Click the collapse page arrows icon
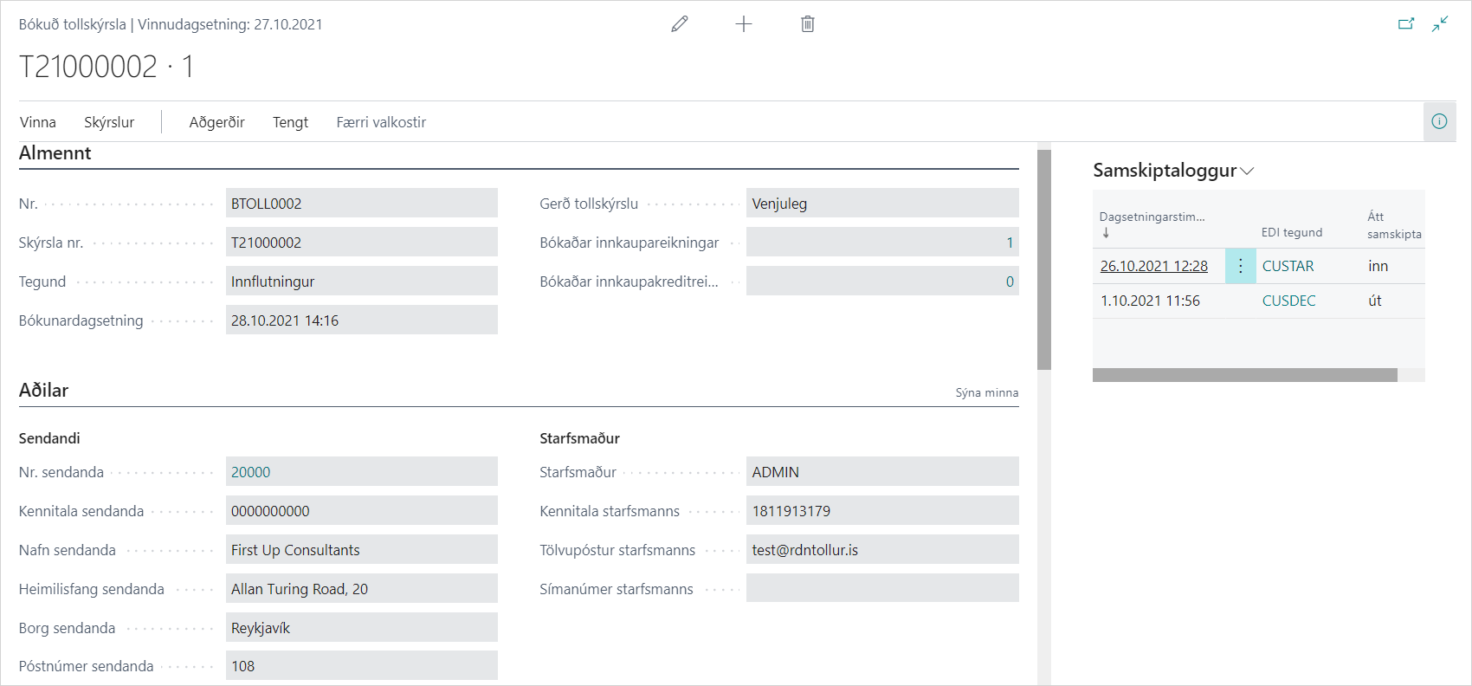 [x=1440, y=24]
